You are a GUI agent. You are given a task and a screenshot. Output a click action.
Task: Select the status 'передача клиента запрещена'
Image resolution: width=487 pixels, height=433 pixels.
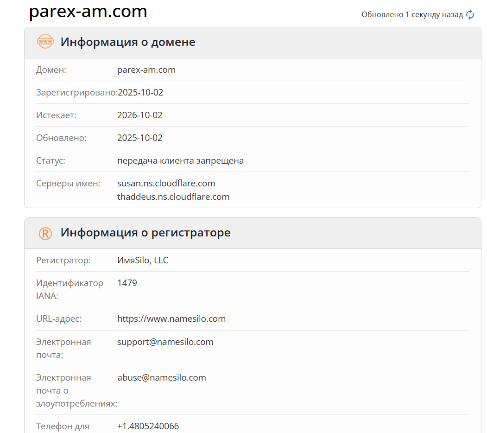point(180,160)
